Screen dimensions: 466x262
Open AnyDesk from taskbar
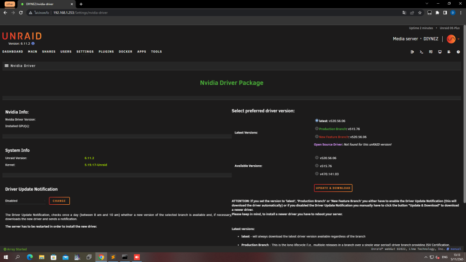click(137, 257)
